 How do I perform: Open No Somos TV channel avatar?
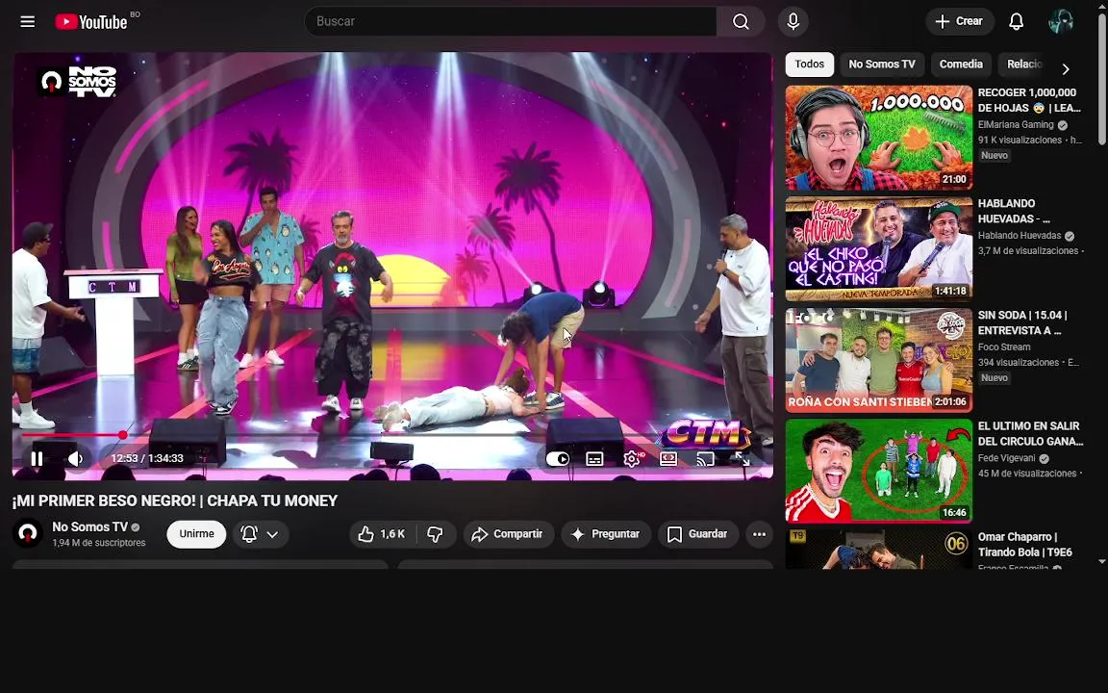[x=28, y=533]
